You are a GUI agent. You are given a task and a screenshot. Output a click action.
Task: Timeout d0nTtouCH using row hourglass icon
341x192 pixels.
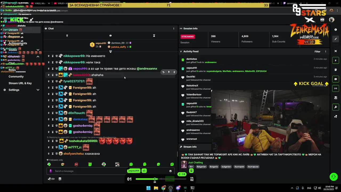click(52, 113)
